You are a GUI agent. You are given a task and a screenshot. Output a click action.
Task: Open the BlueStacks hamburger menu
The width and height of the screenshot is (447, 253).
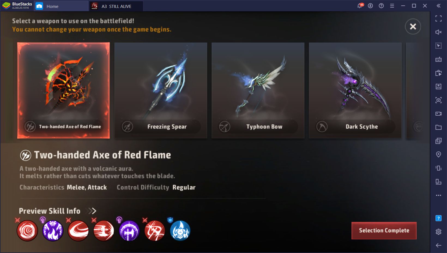click(392, 6)
